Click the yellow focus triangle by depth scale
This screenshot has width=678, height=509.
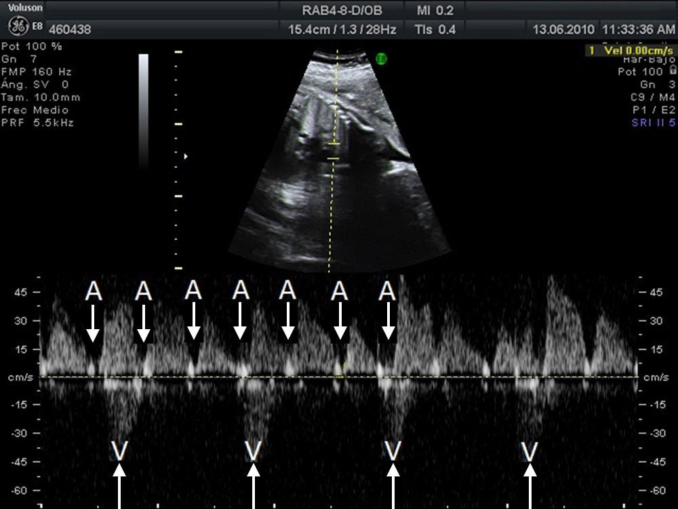pyautogui.click(x=186, y=156)
